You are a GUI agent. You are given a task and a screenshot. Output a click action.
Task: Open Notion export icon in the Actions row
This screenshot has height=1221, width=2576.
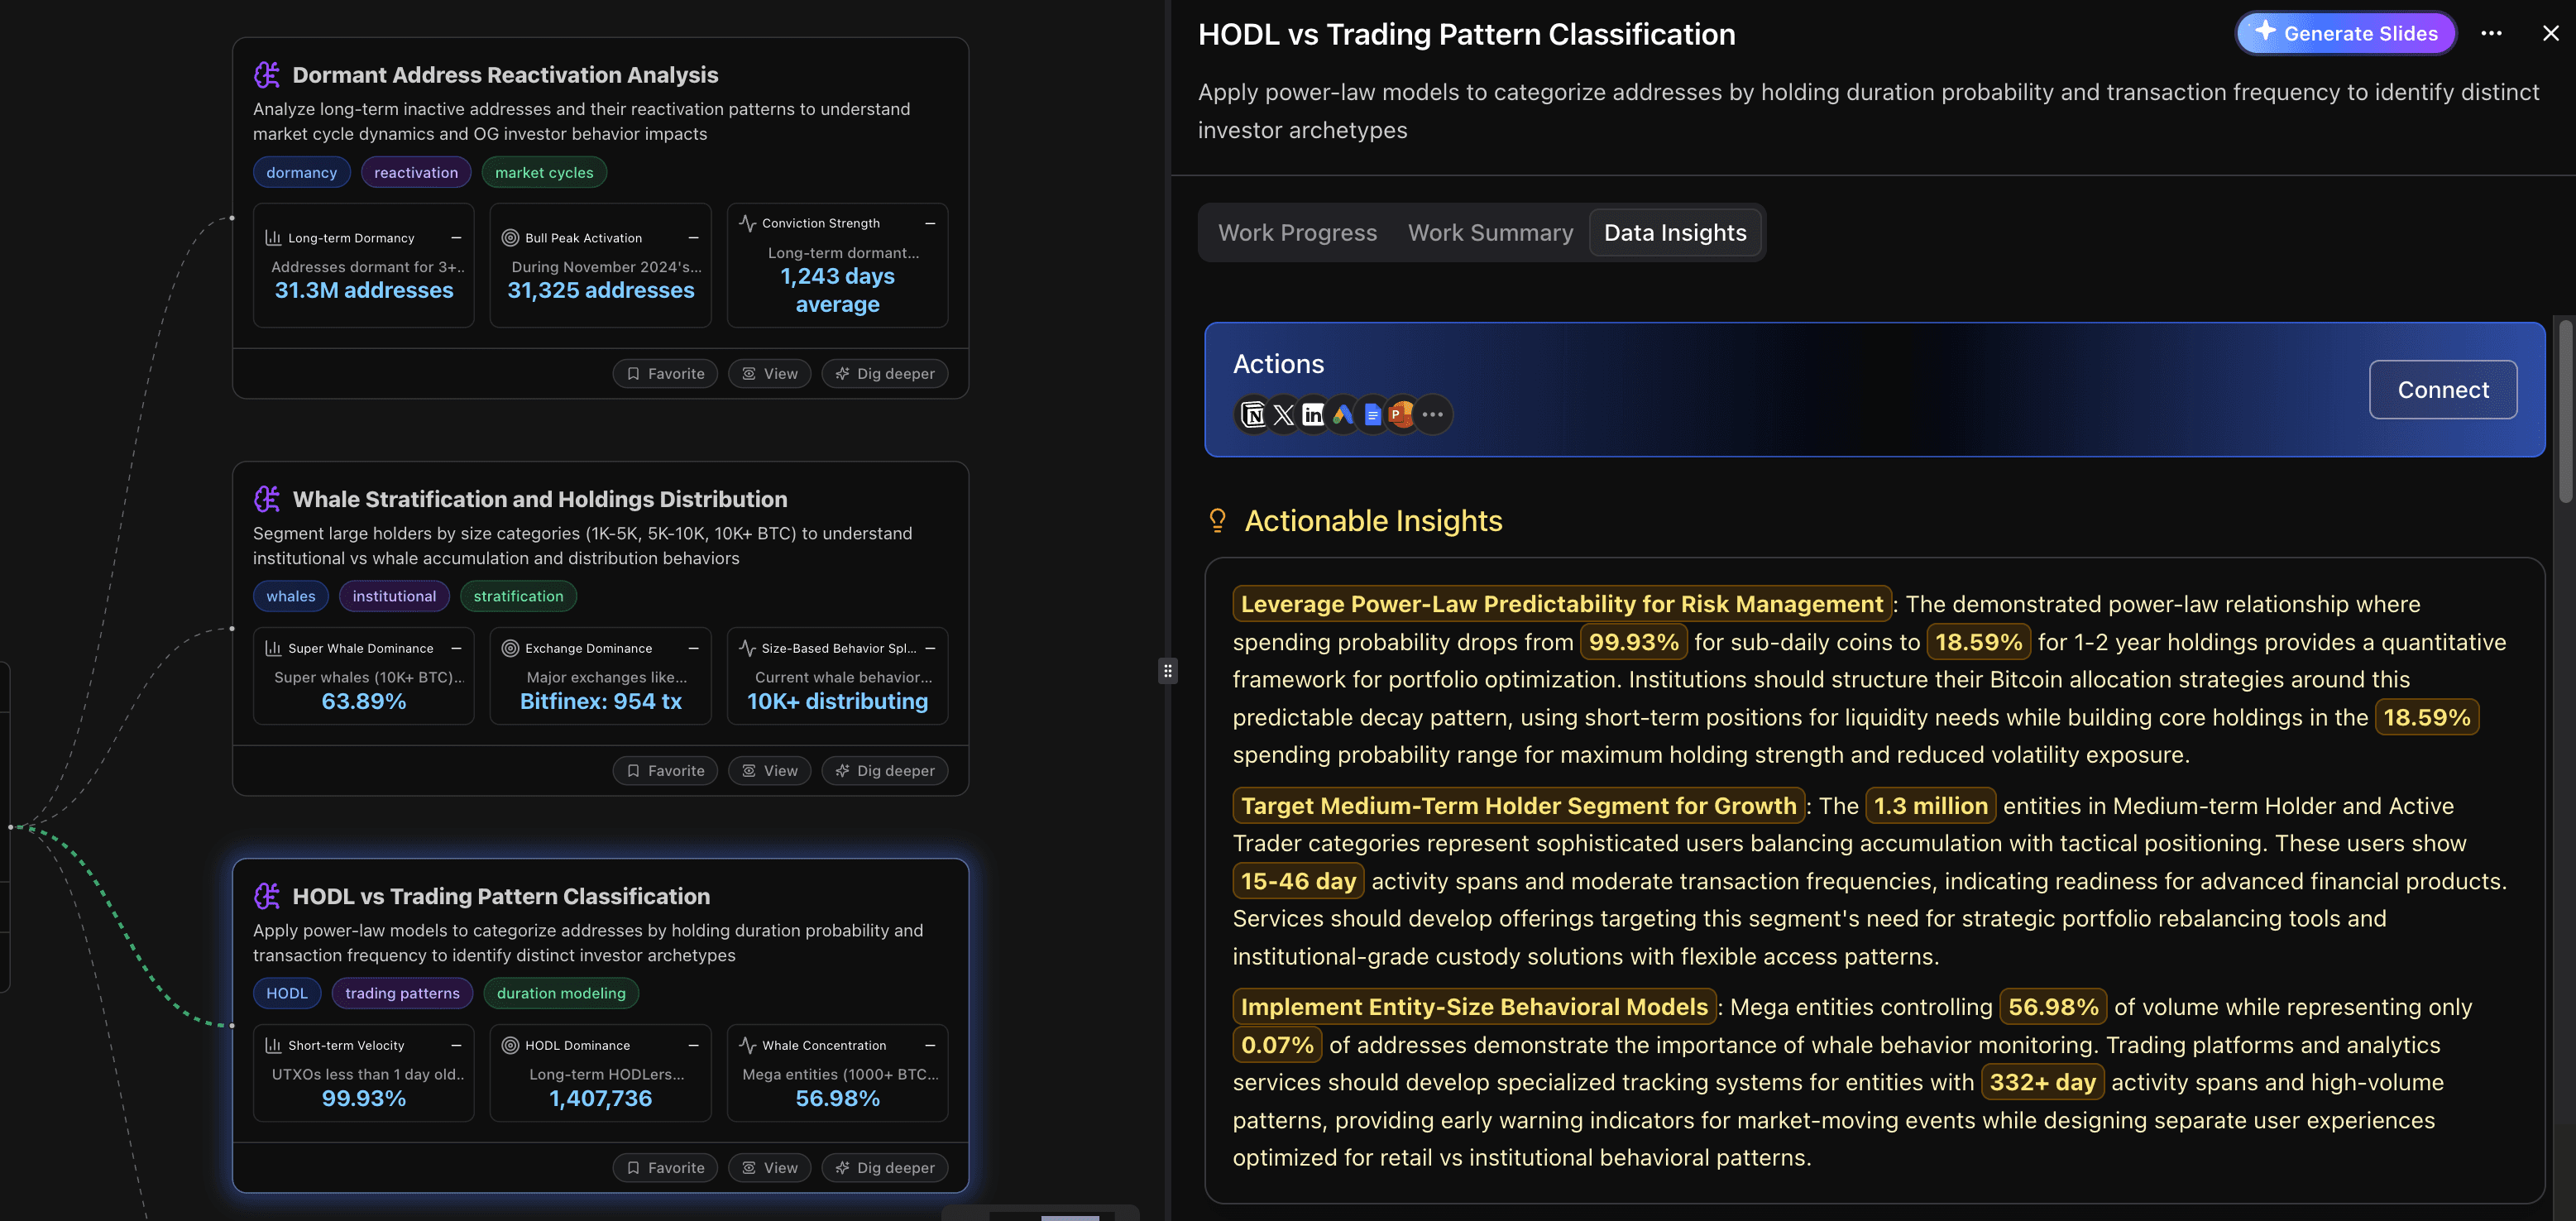point(1253,414)
